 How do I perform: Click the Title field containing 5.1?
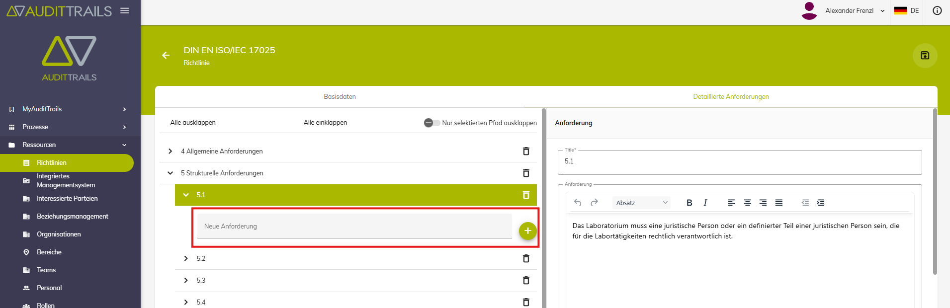click(740, 162)
